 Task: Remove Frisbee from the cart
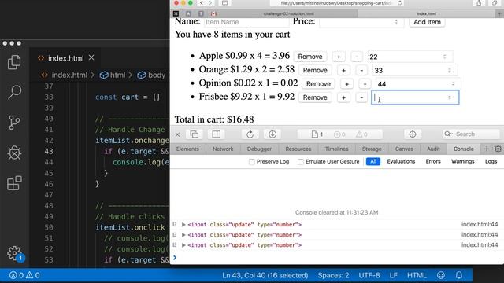[315, 97]
